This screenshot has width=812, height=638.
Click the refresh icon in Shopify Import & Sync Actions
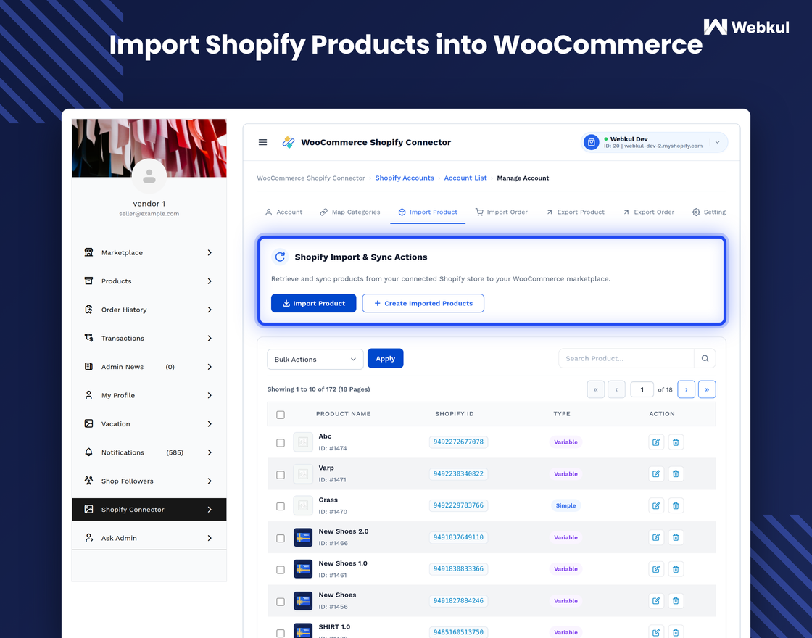(280, 257)
